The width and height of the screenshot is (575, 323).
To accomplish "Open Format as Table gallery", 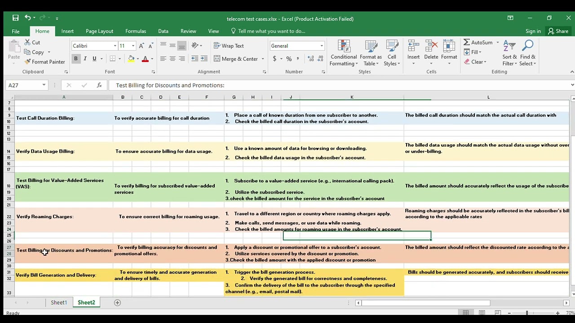I will tap(371, 53).
